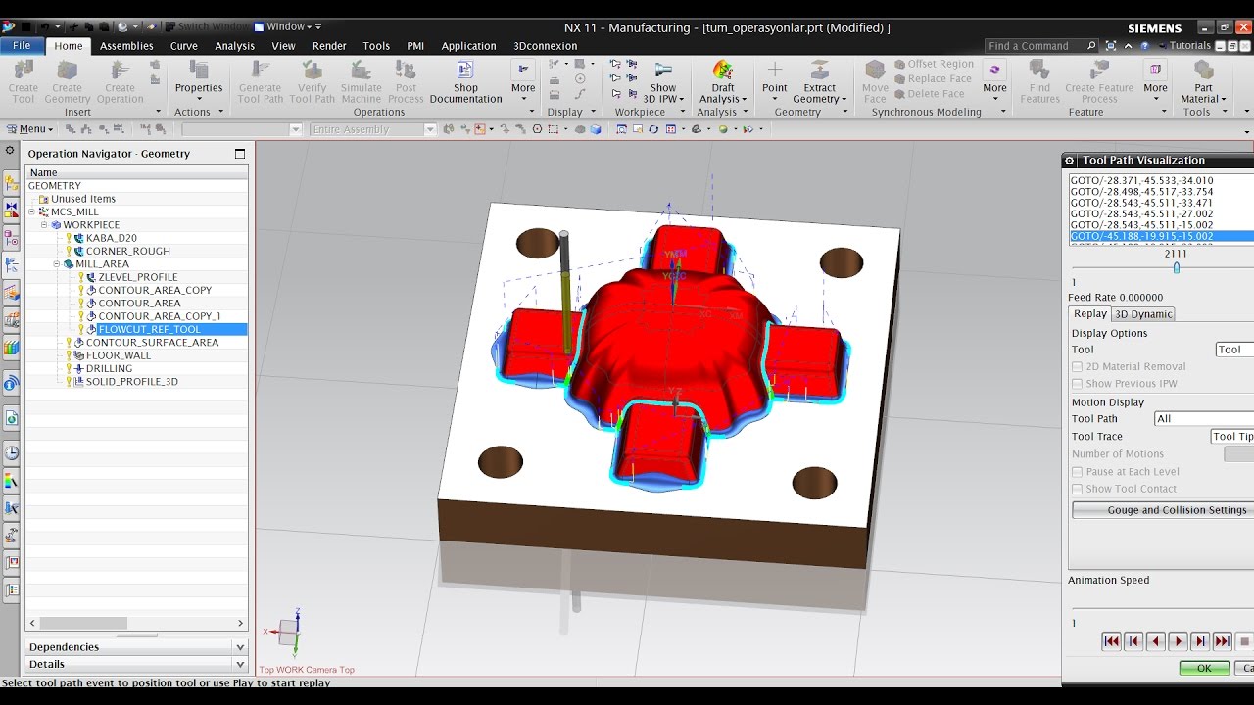Select the DRILLING operation
This screenshot has height=705, width=1254.
coord(109,369)
